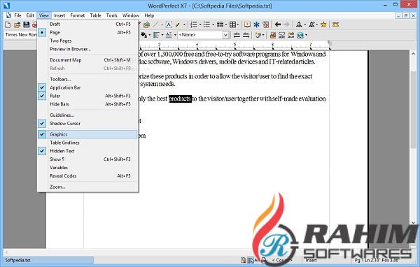Expand the Justification dropdown arrow

(x=162, y=35)
